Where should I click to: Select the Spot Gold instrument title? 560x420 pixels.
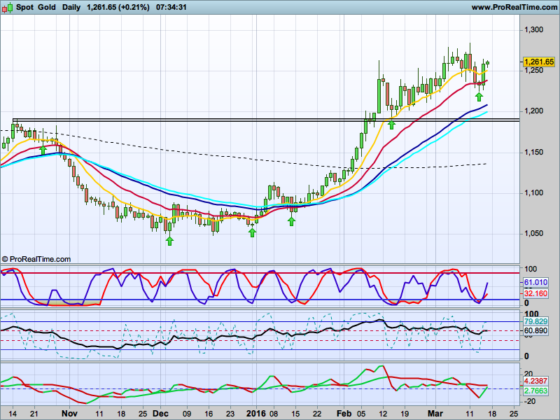pos(36,7)
